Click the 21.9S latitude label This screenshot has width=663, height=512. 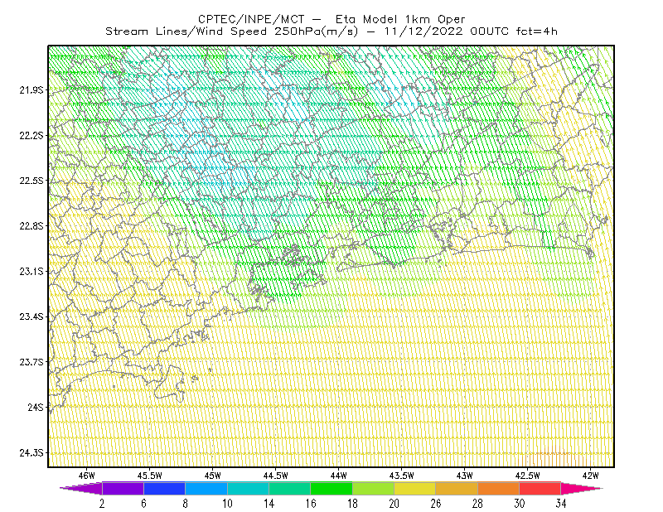click(31, 90)
